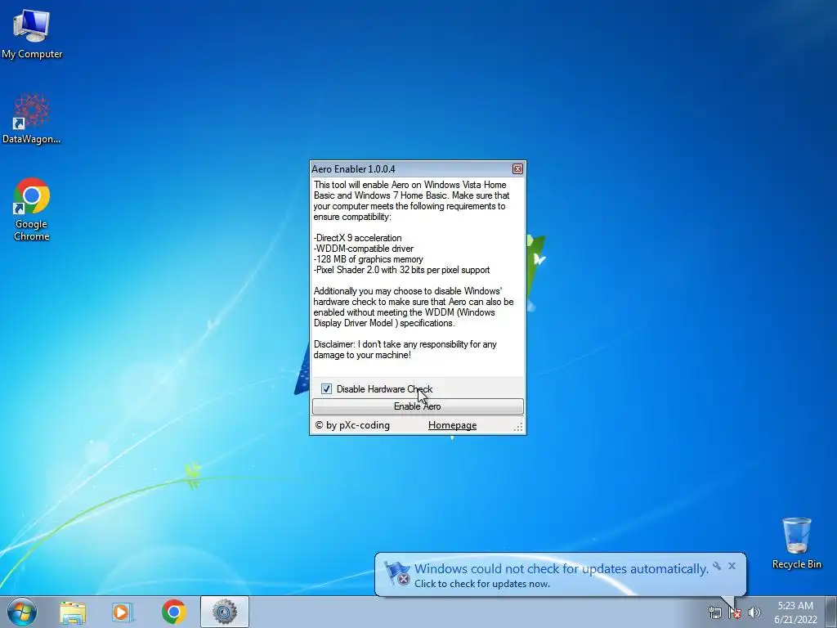Click the wrench icon in notification balloon
The image size is (837, 628).
pos(716,566)
